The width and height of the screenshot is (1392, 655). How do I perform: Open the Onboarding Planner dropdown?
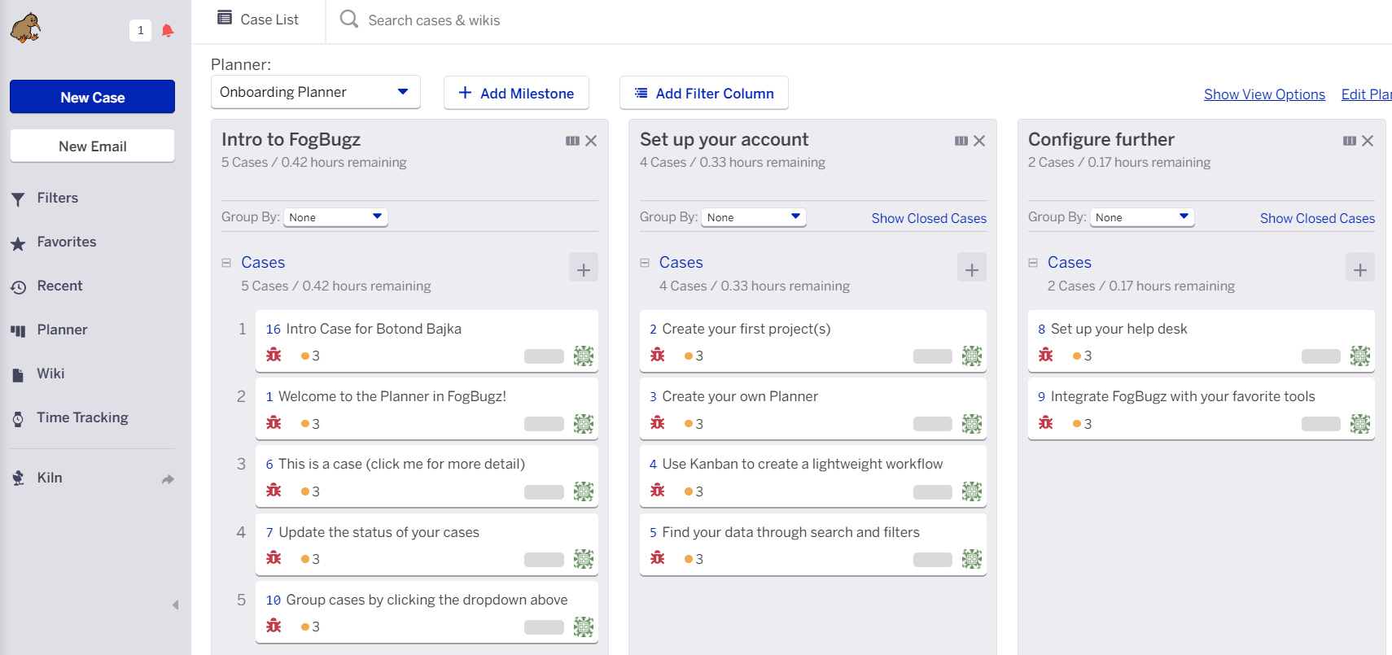[315, 92]
